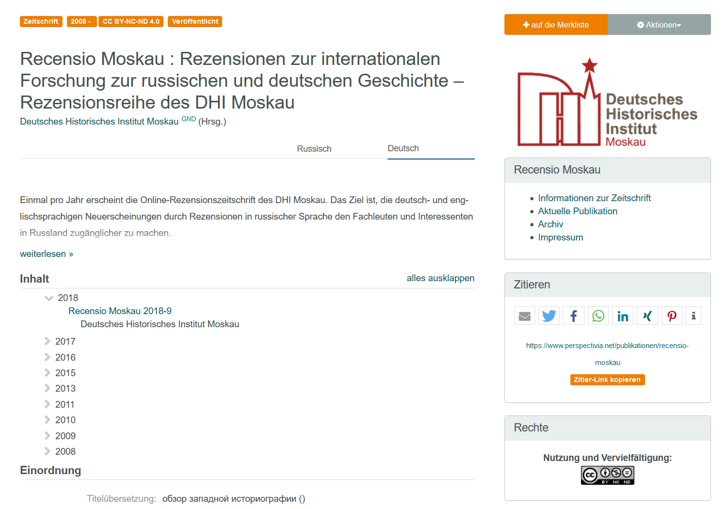Click 'weiterlesen »' to read more
Image resolution: width=727 pixels, height=509 pixels.
point(47,254)
